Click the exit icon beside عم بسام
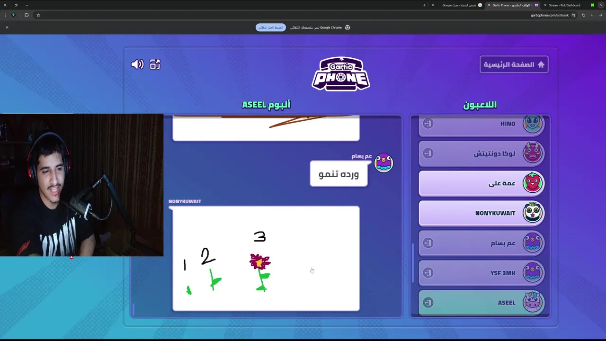 428,243
